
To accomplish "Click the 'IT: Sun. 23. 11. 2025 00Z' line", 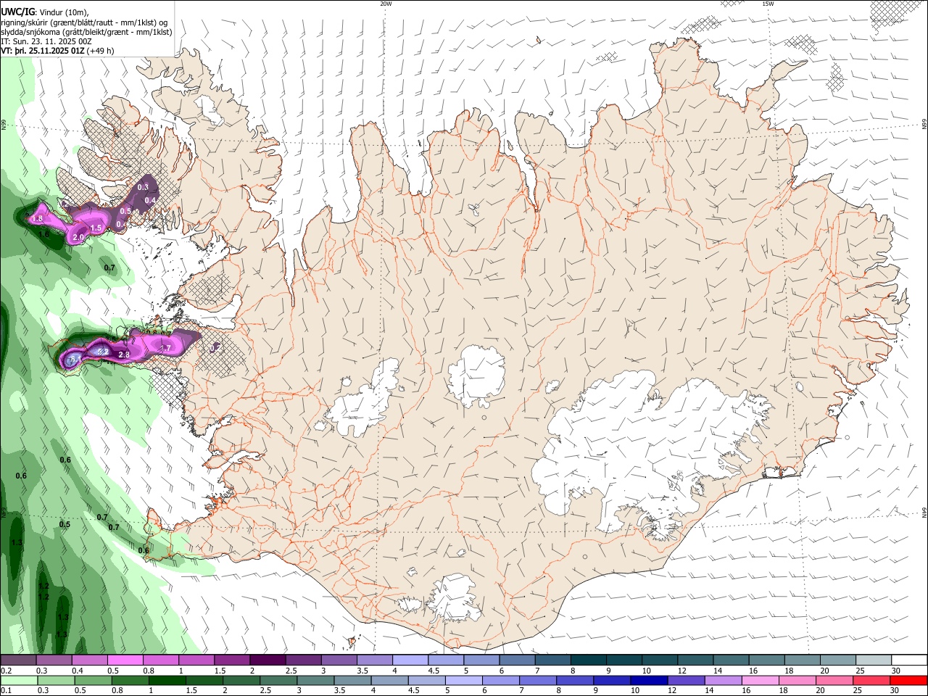I will tap(46, 41).
